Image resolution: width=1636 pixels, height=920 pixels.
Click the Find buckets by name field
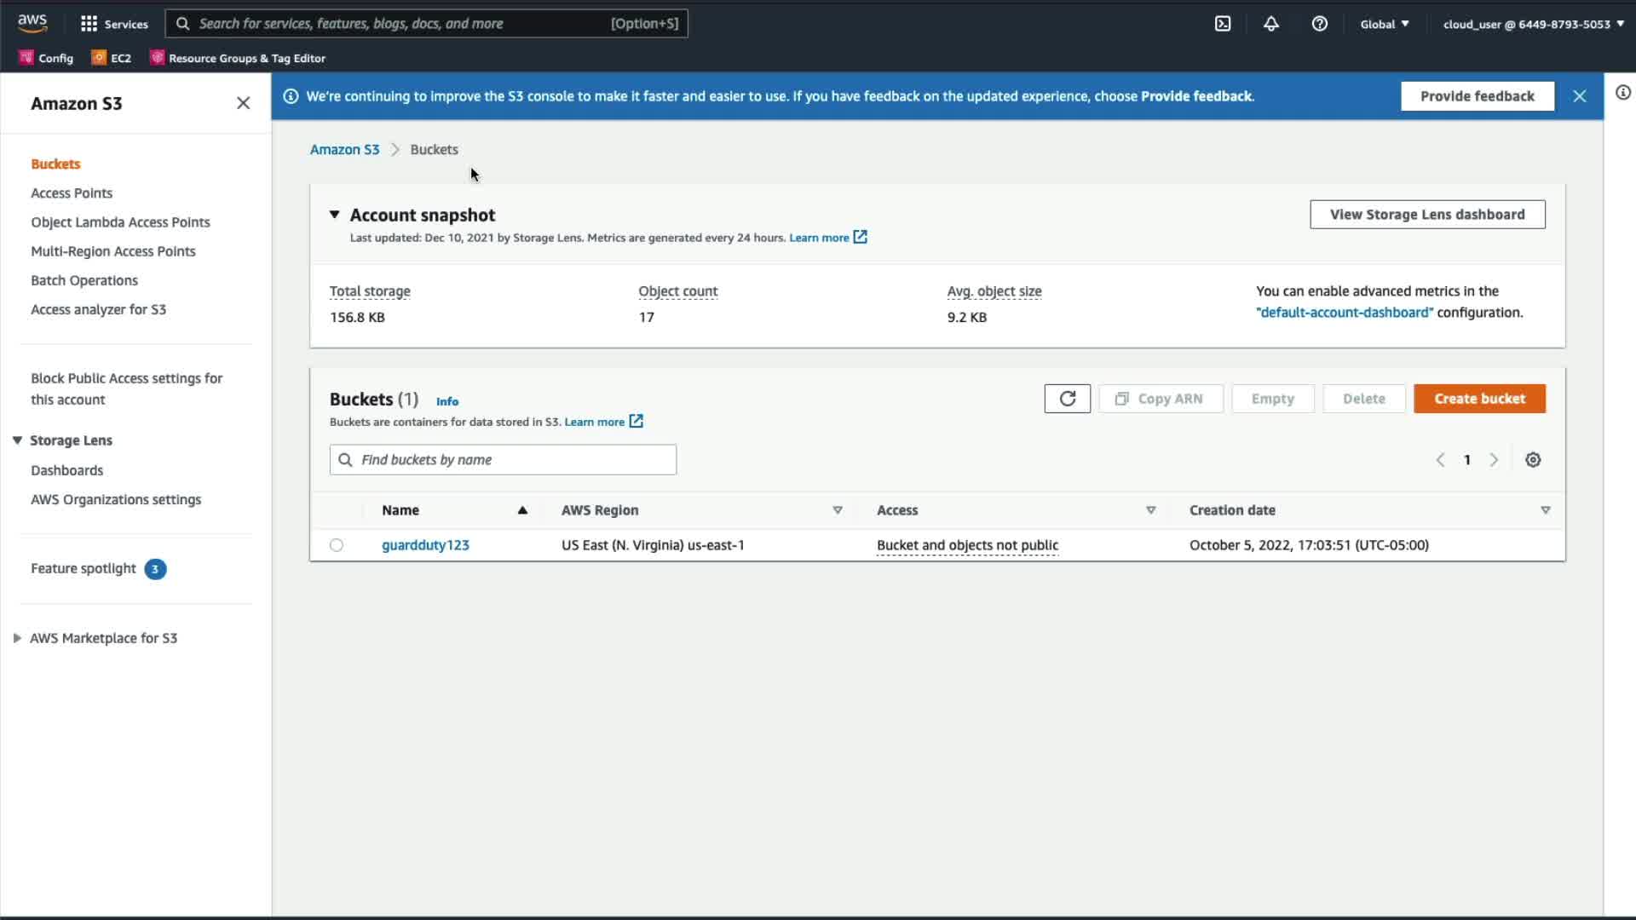pos(503,460)
